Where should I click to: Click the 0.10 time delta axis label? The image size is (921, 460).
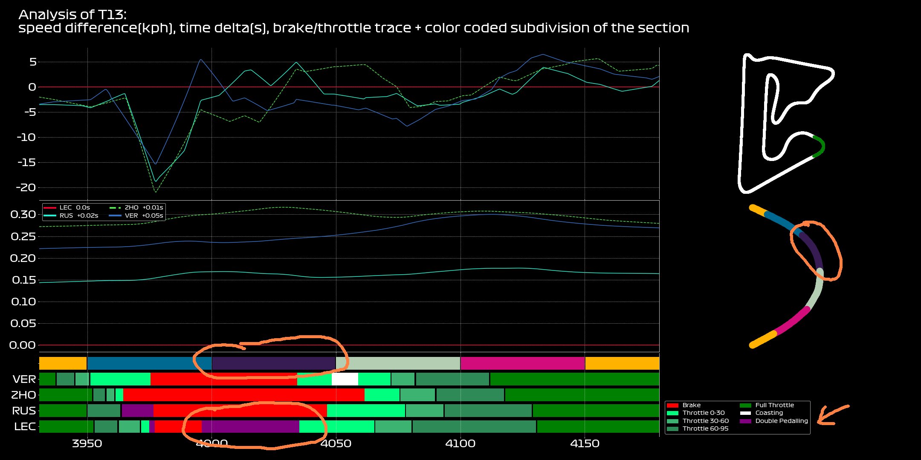(23, 302)
